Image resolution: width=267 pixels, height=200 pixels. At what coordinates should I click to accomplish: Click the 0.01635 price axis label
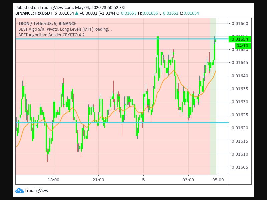(240, 89)
